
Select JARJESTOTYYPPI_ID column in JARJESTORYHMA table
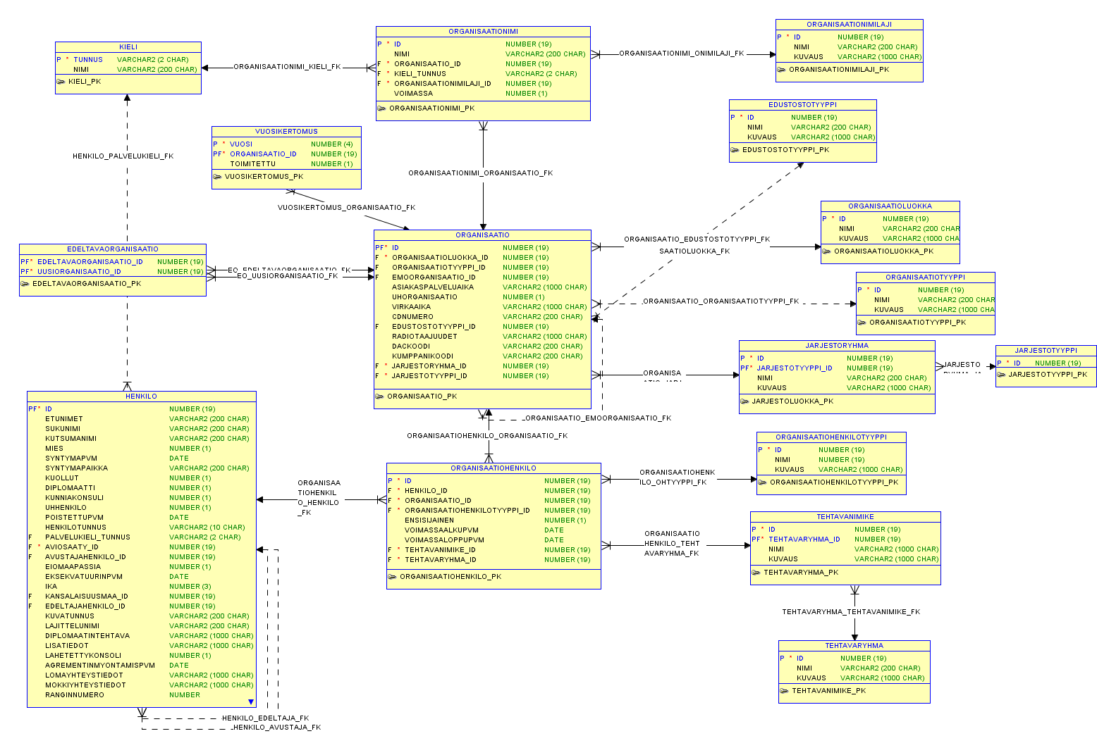click(837, 368)
